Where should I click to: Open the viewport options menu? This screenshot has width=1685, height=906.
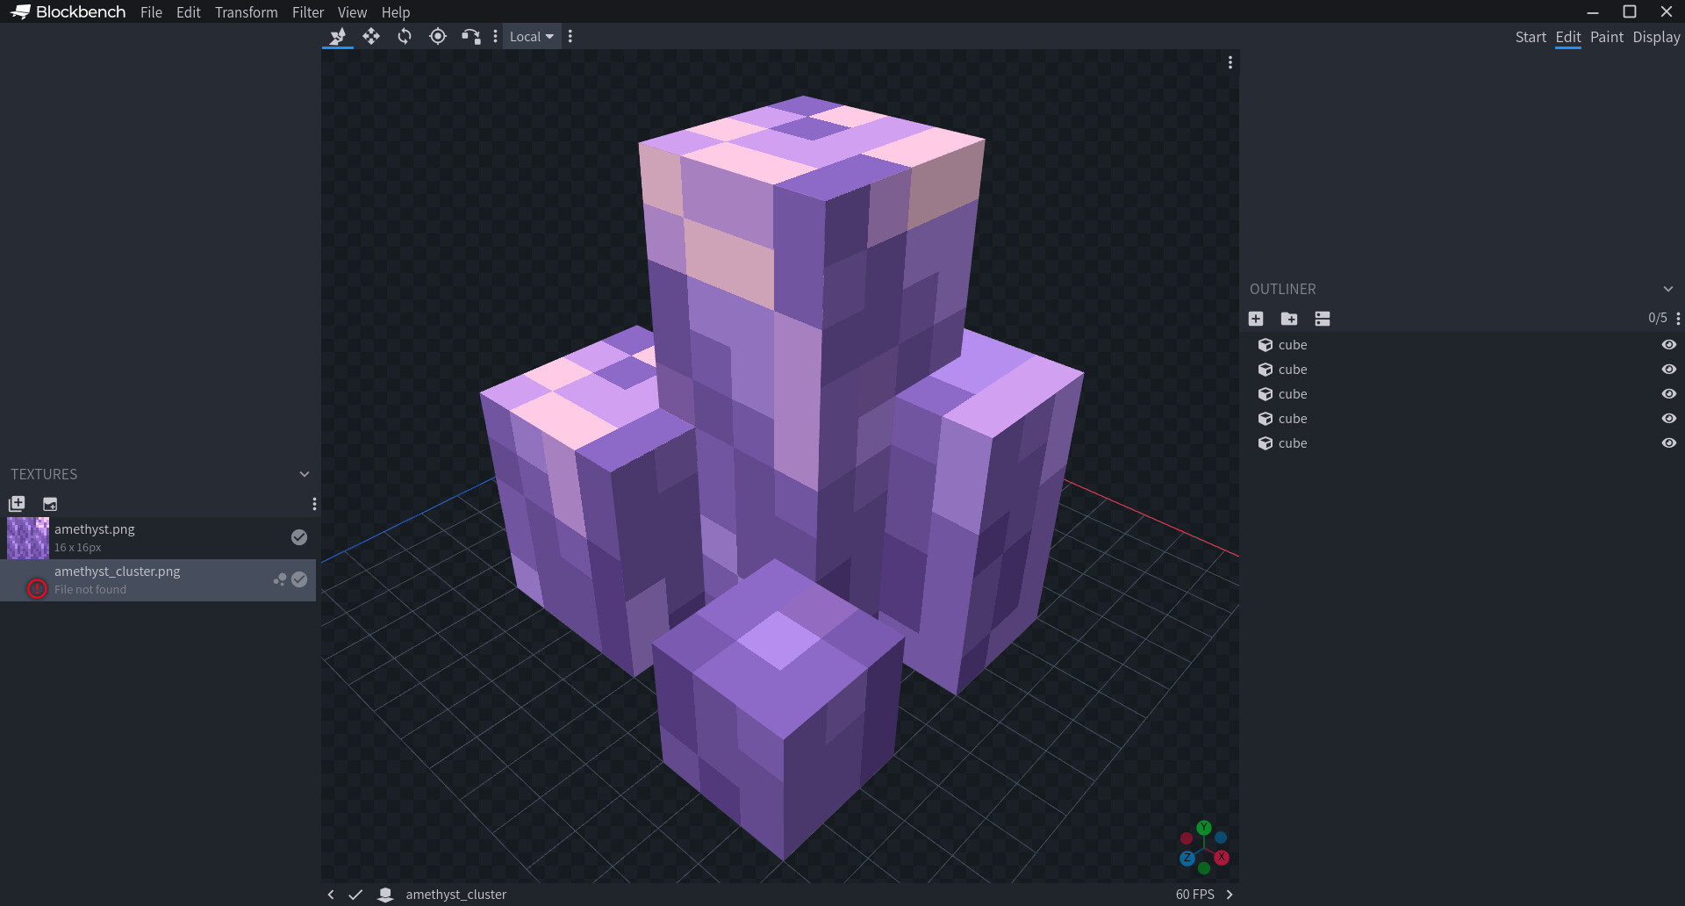(x=1230, y=62)
